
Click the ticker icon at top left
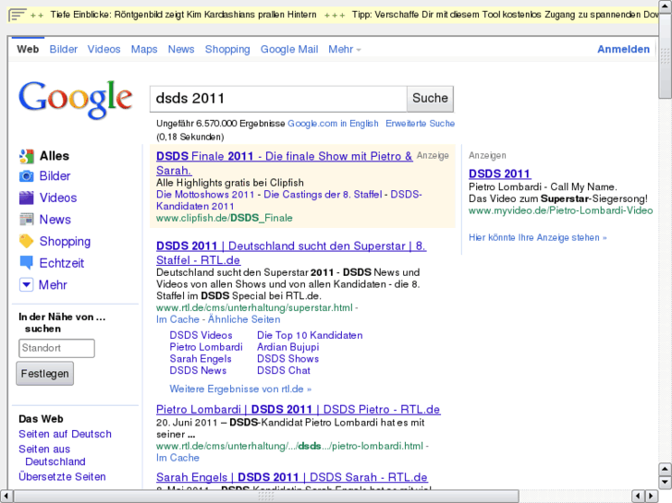point(17,16)
